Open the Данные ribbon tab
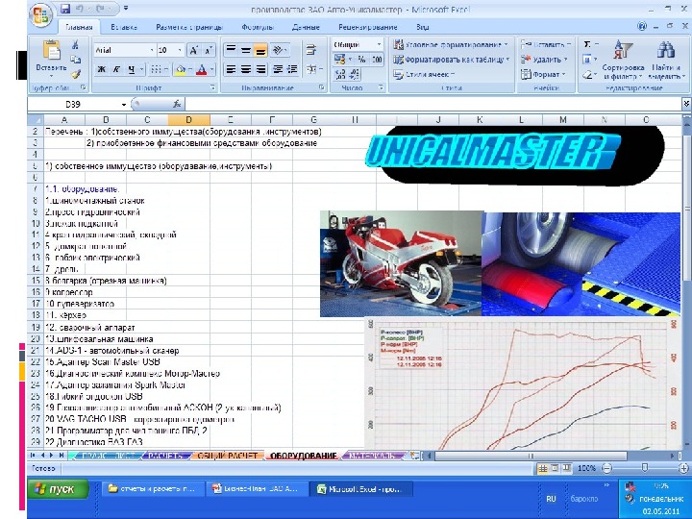Viewport: 692px width, 519px height. coord(306,27)
